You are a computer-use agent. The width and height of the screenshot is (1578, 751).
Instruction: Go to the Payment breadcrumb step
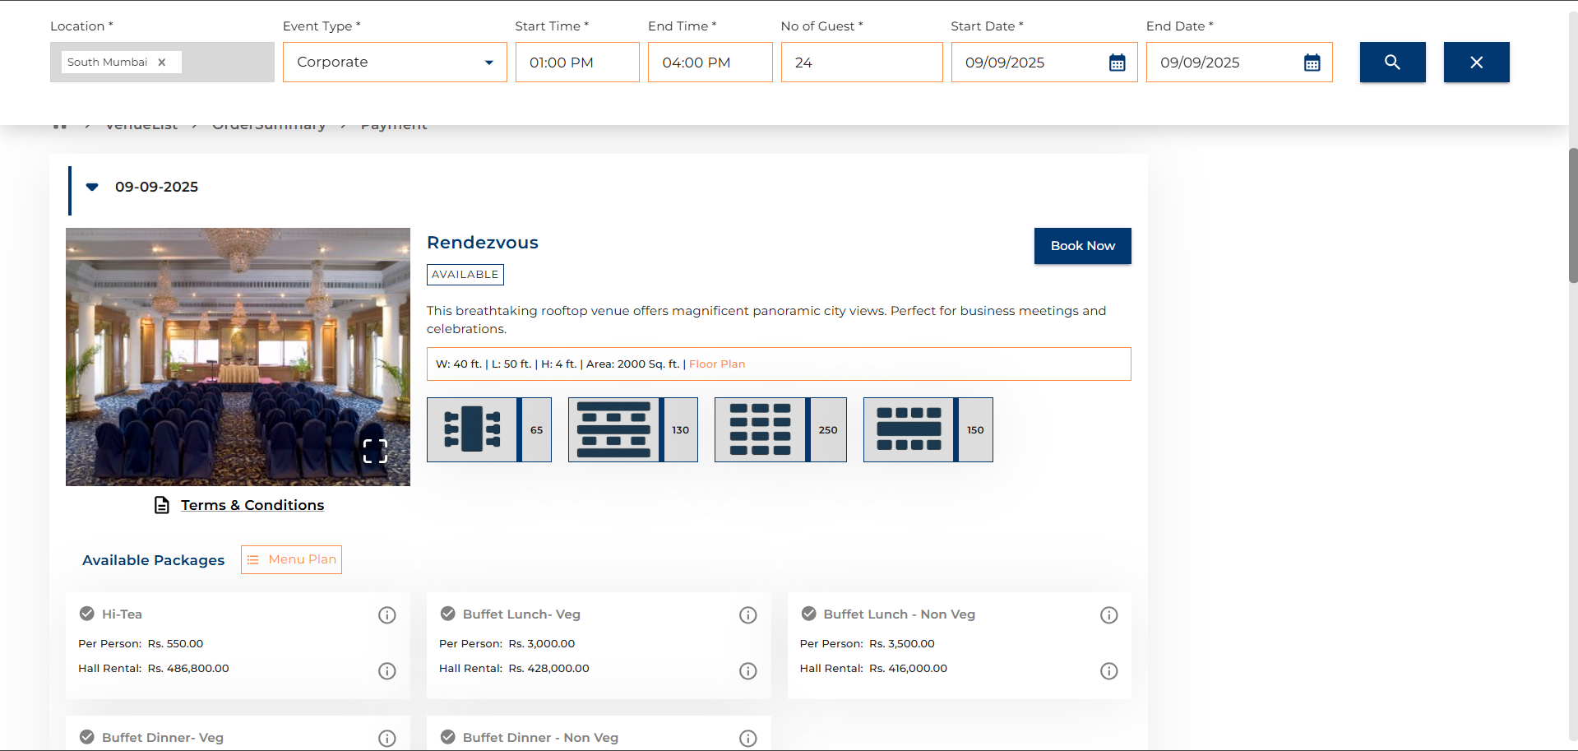pos(394,124)
